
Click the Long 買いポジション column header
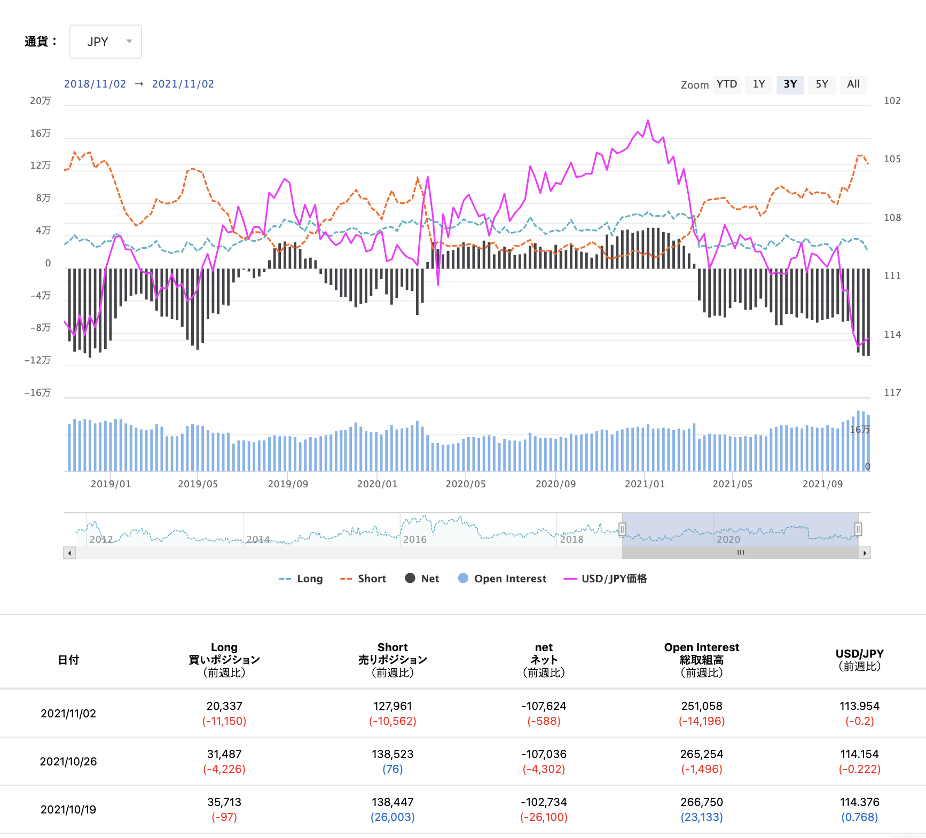[224, 660]
